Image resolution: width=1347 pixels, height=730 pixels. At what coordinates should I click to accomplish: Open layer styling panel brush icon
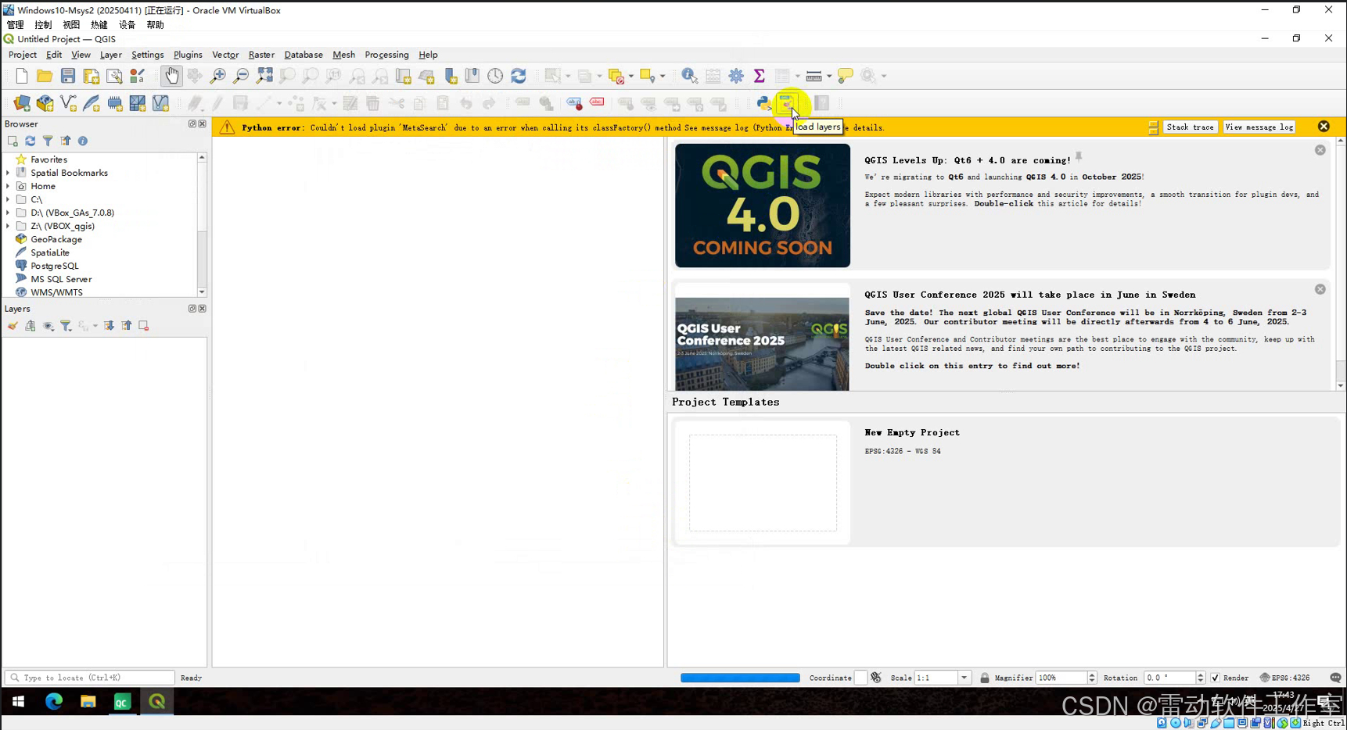click(x=13, y=326)
